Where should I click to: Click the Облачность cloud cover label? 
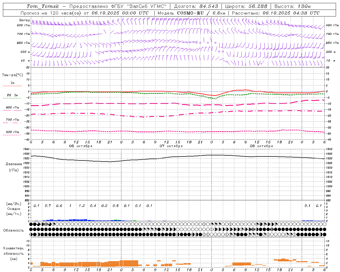[x=14, y=231]
